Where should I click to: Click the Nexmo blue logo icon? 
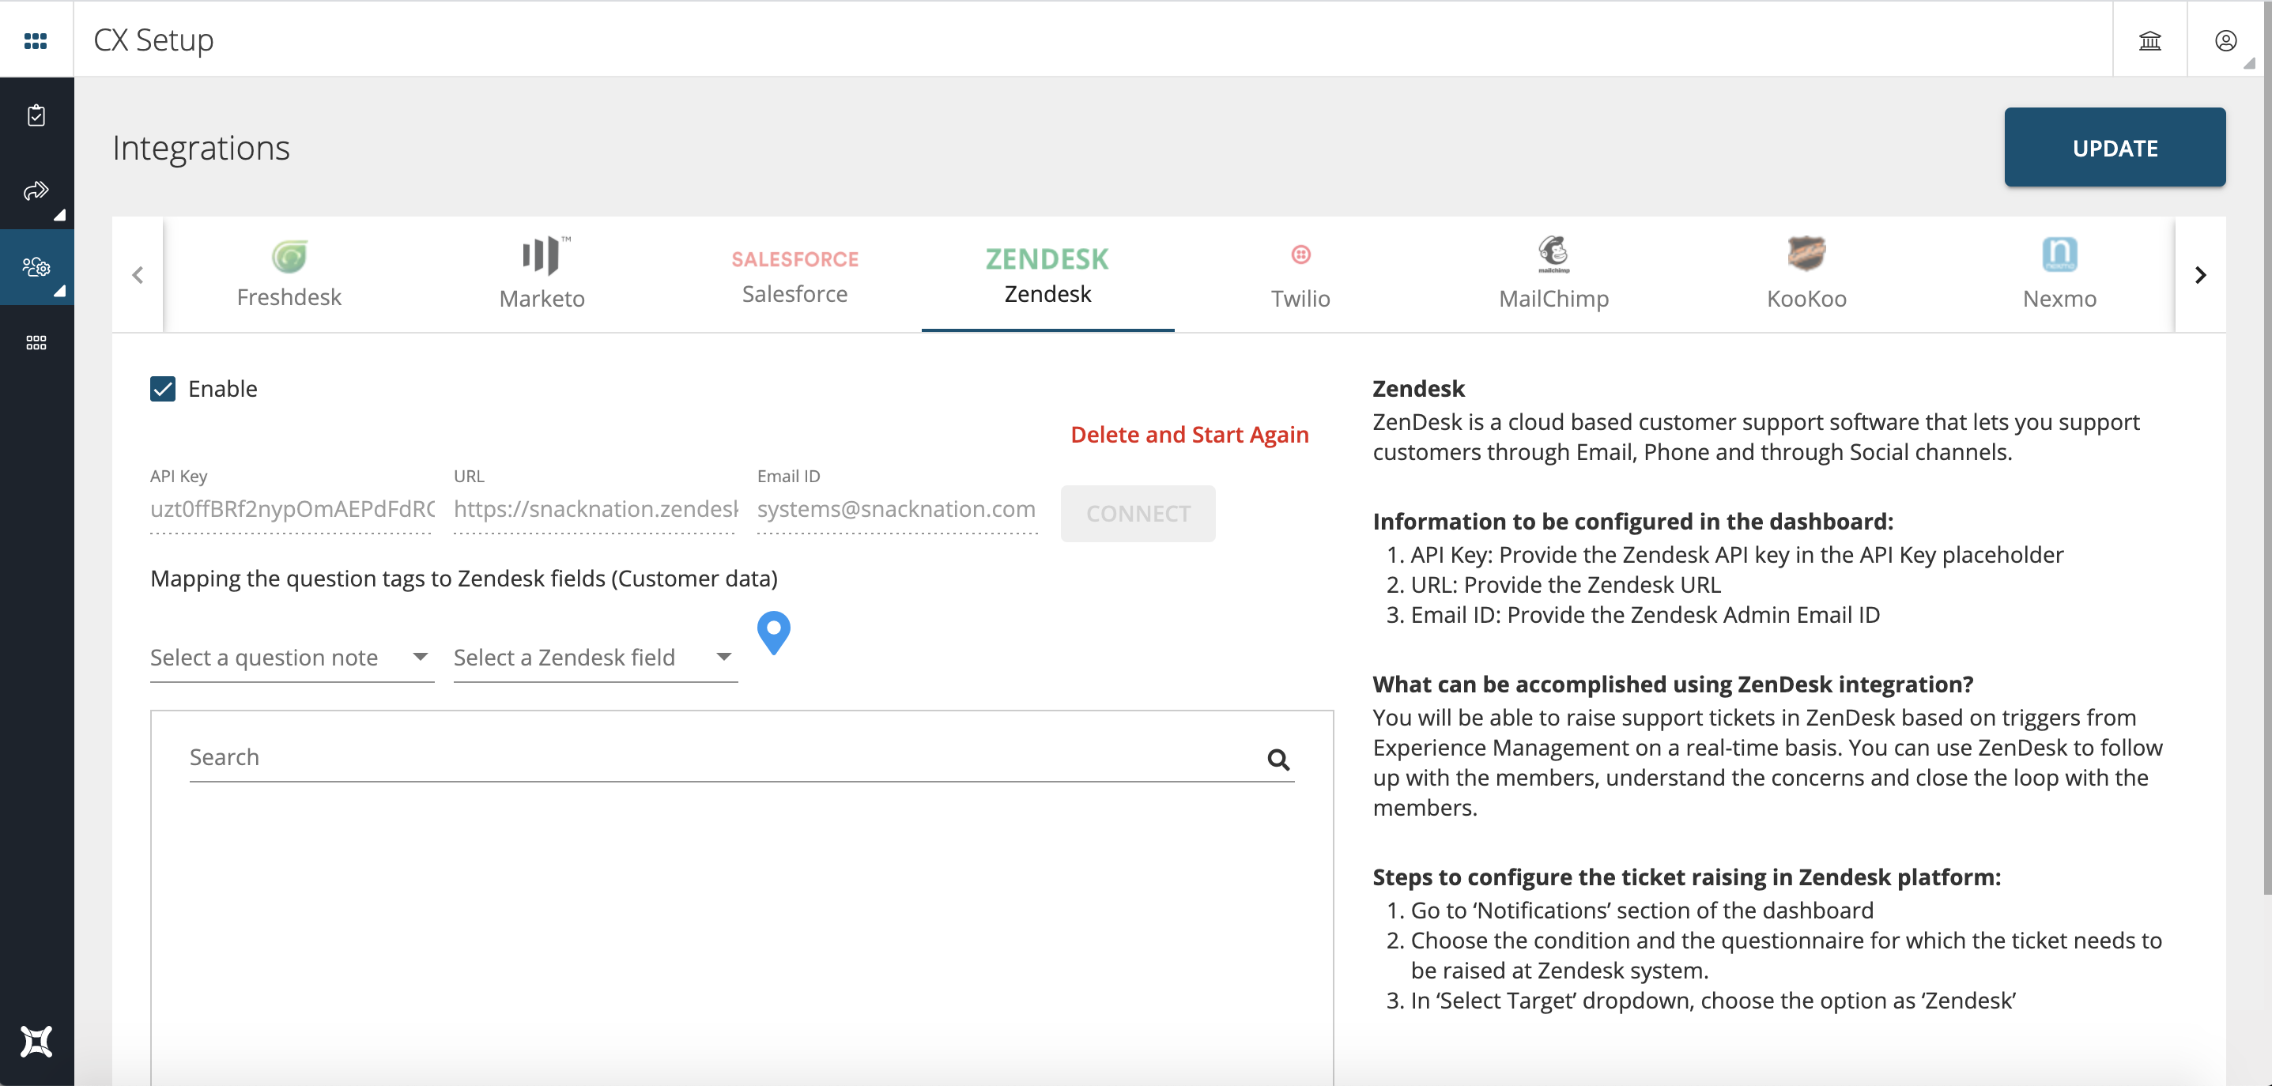coord(2059,255)
